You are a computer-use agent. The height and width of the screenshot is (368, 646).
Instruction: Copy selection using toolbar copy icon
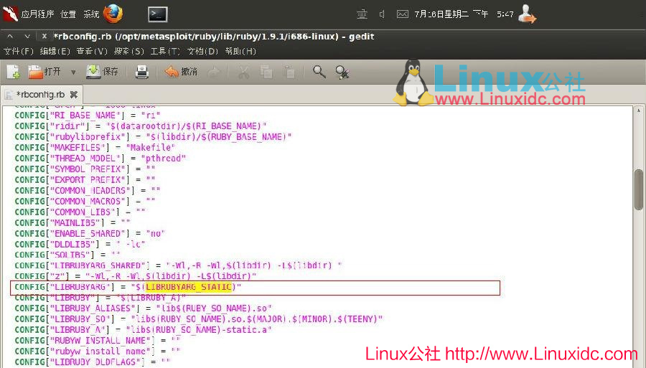266,72
